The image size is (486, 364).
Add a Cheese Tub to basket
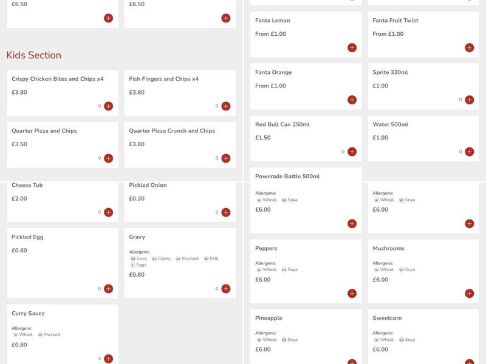(x=108, y=212)
